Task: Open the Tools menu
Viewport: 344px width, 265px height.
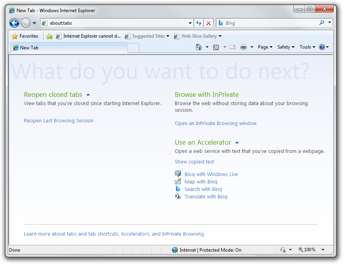Action: (307, 47)
